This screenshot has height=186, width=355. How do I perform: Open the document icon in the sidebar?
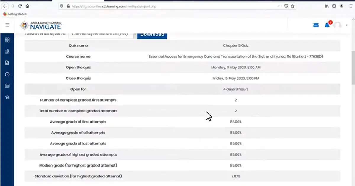point(7,63)
